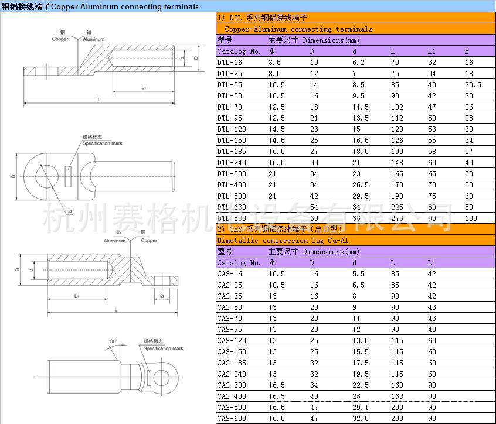The height and width of the screenshot is (424, 496).
Task: Click catalog number "CAS-35"
Action: coord(229,296)
